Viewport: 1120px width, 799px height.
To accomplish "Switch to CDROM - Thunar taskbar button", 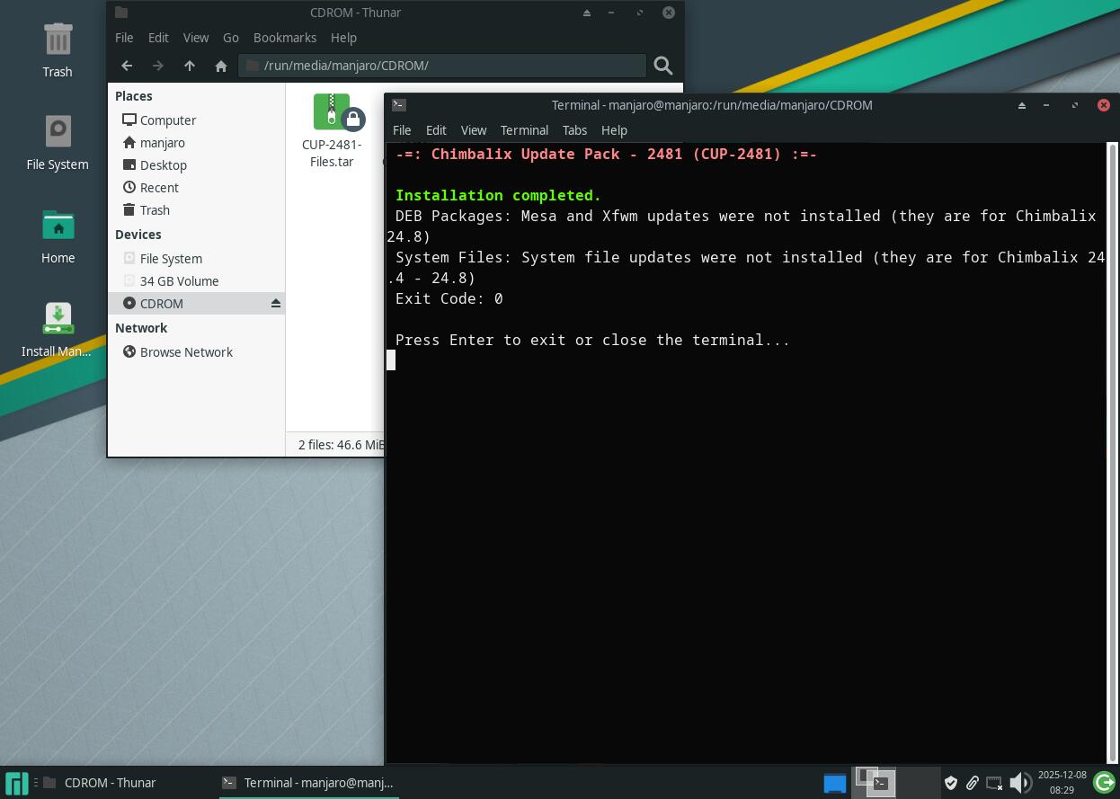I will [109, 783].
